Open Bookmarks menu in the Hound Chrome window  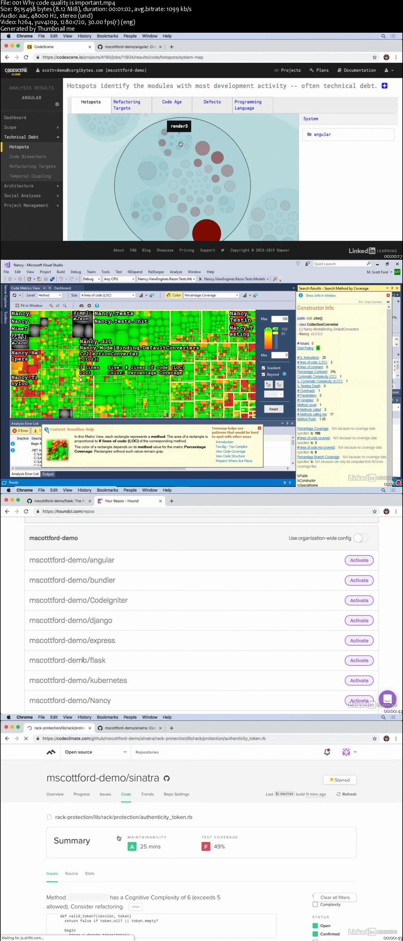point(107,490)
